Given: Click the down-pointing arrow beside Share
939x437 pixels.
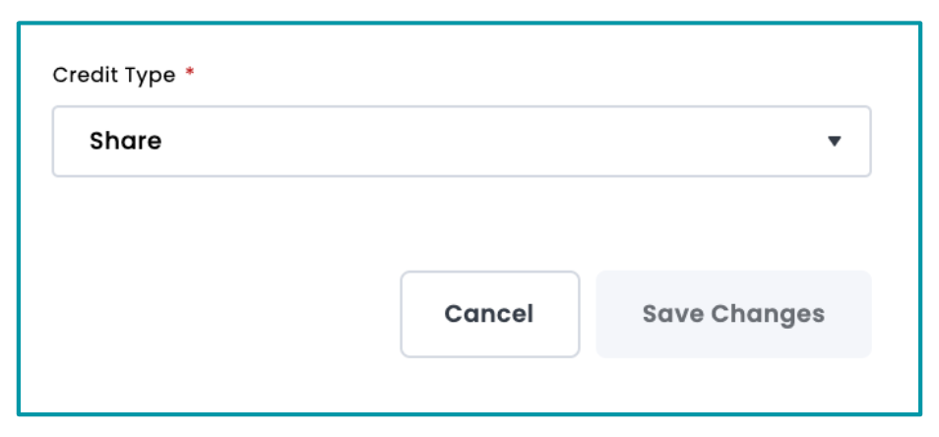Looking at the screenshot, I should pyautogui.click(x=834, y=142).
